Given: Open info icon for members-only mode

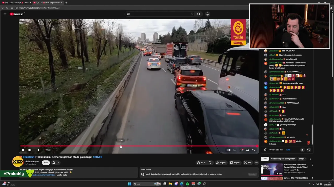Looking at the screenshot, I should pyautogui.click(x=266, y=150).
